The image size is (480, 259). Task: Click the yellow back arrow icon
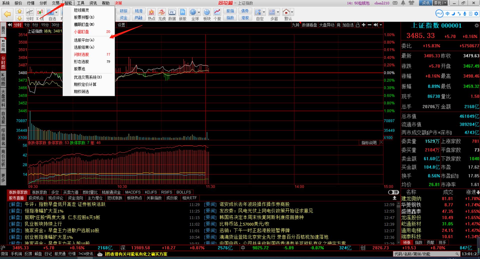pyautogui.click(x=7, y=14)
